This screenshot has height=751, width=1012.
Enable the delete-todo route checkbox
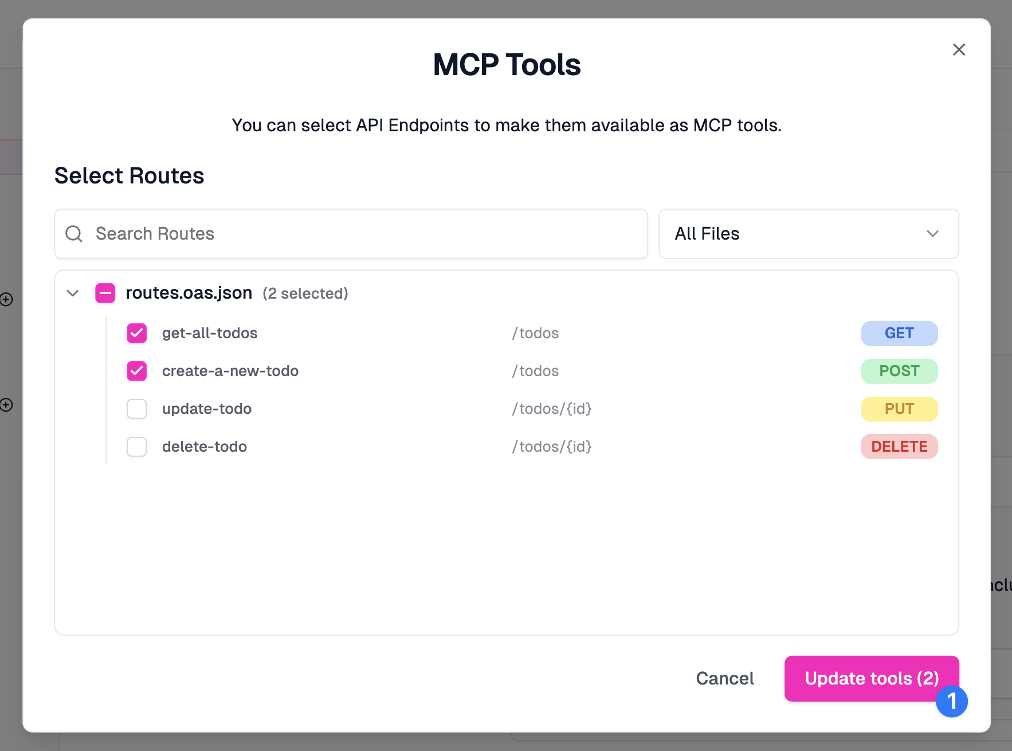point(137,447)
